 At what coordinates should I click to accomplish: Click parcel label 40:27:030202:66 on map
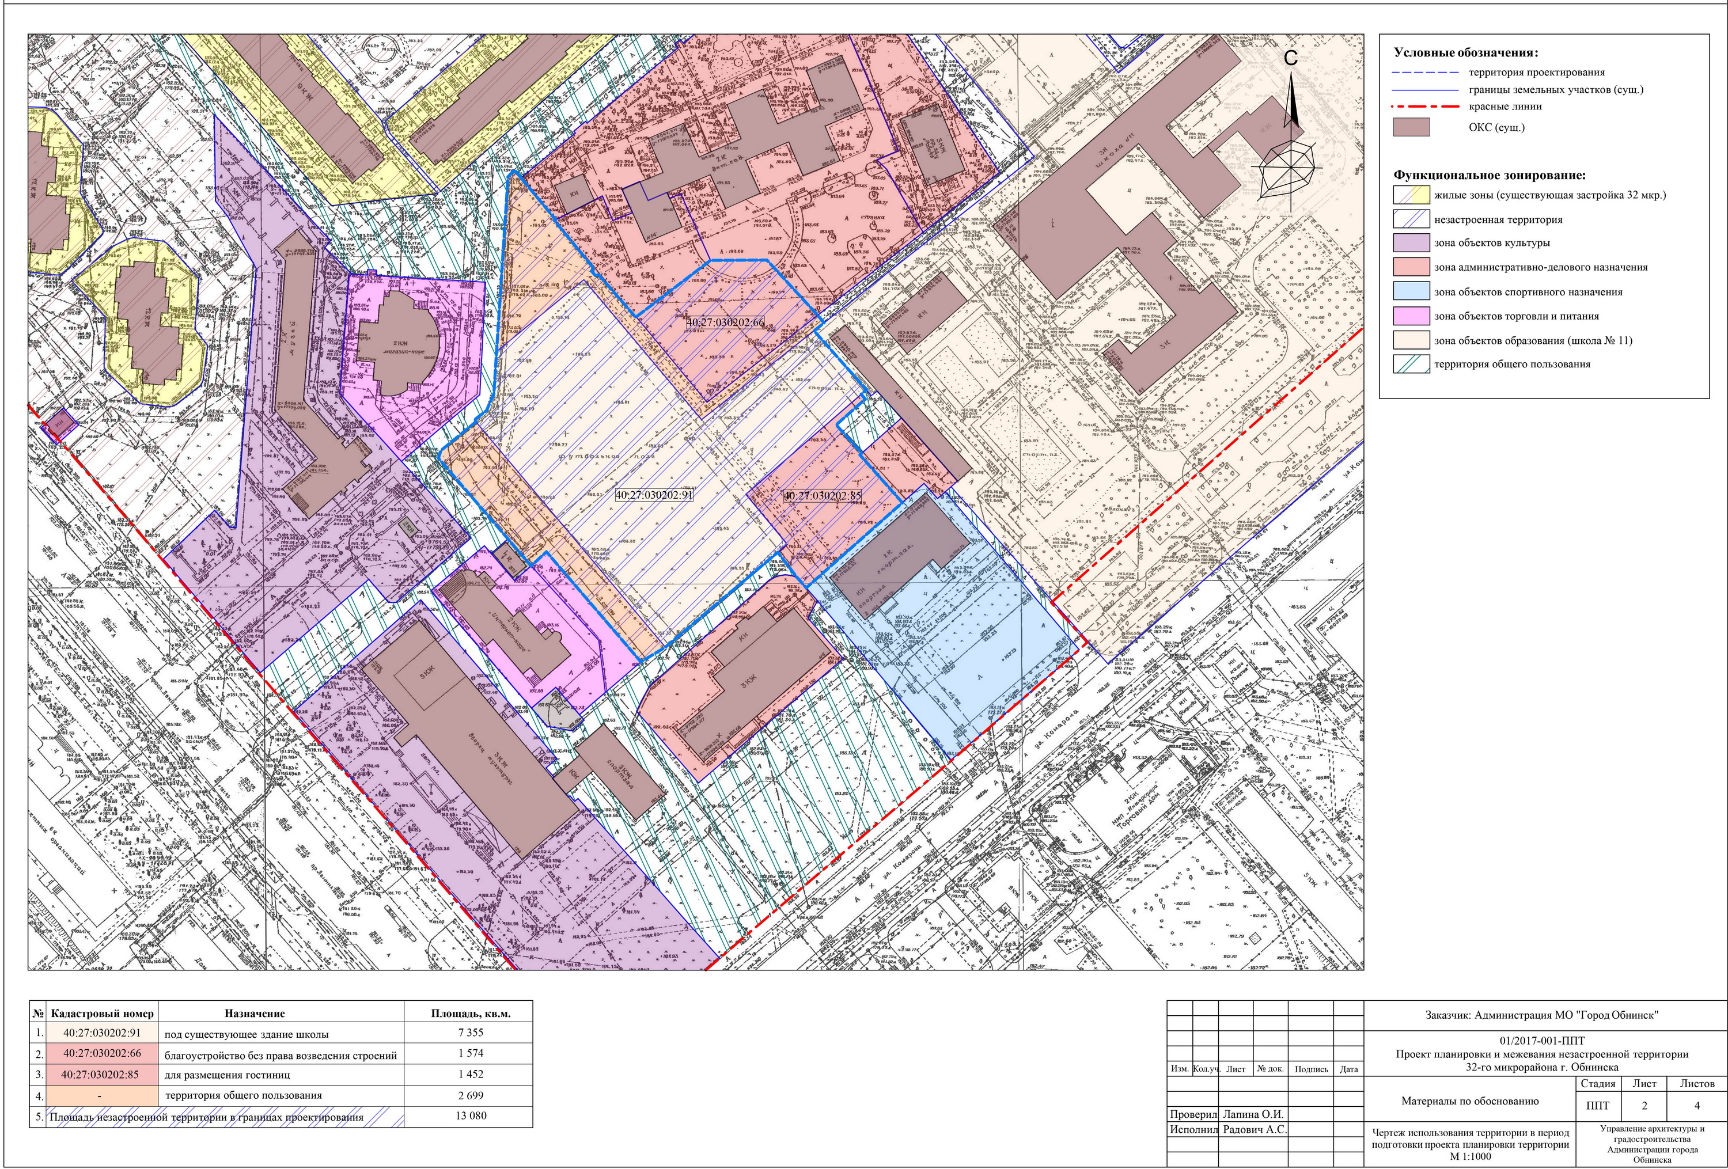pos(725,323)
